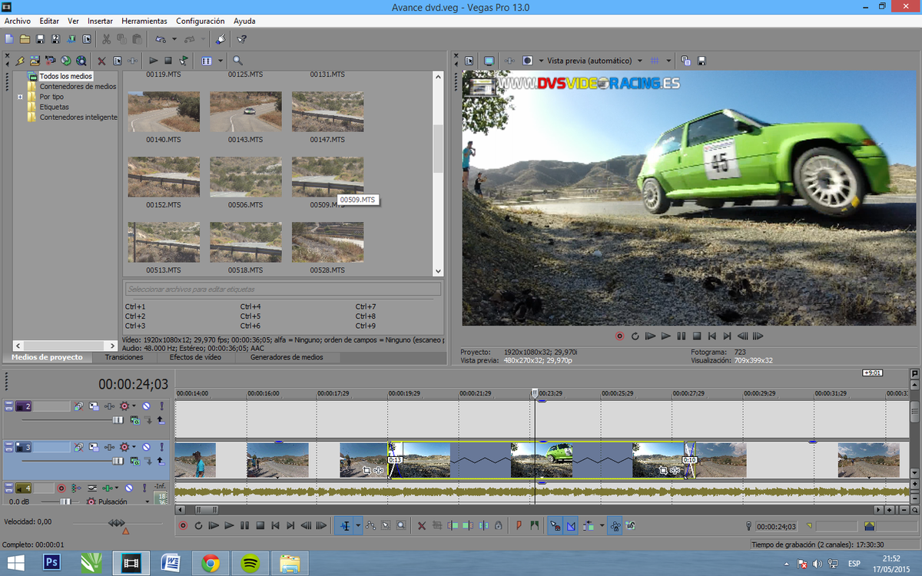Mute video track 3
Screen dimensions: 922x576
(x=146, y=446)
